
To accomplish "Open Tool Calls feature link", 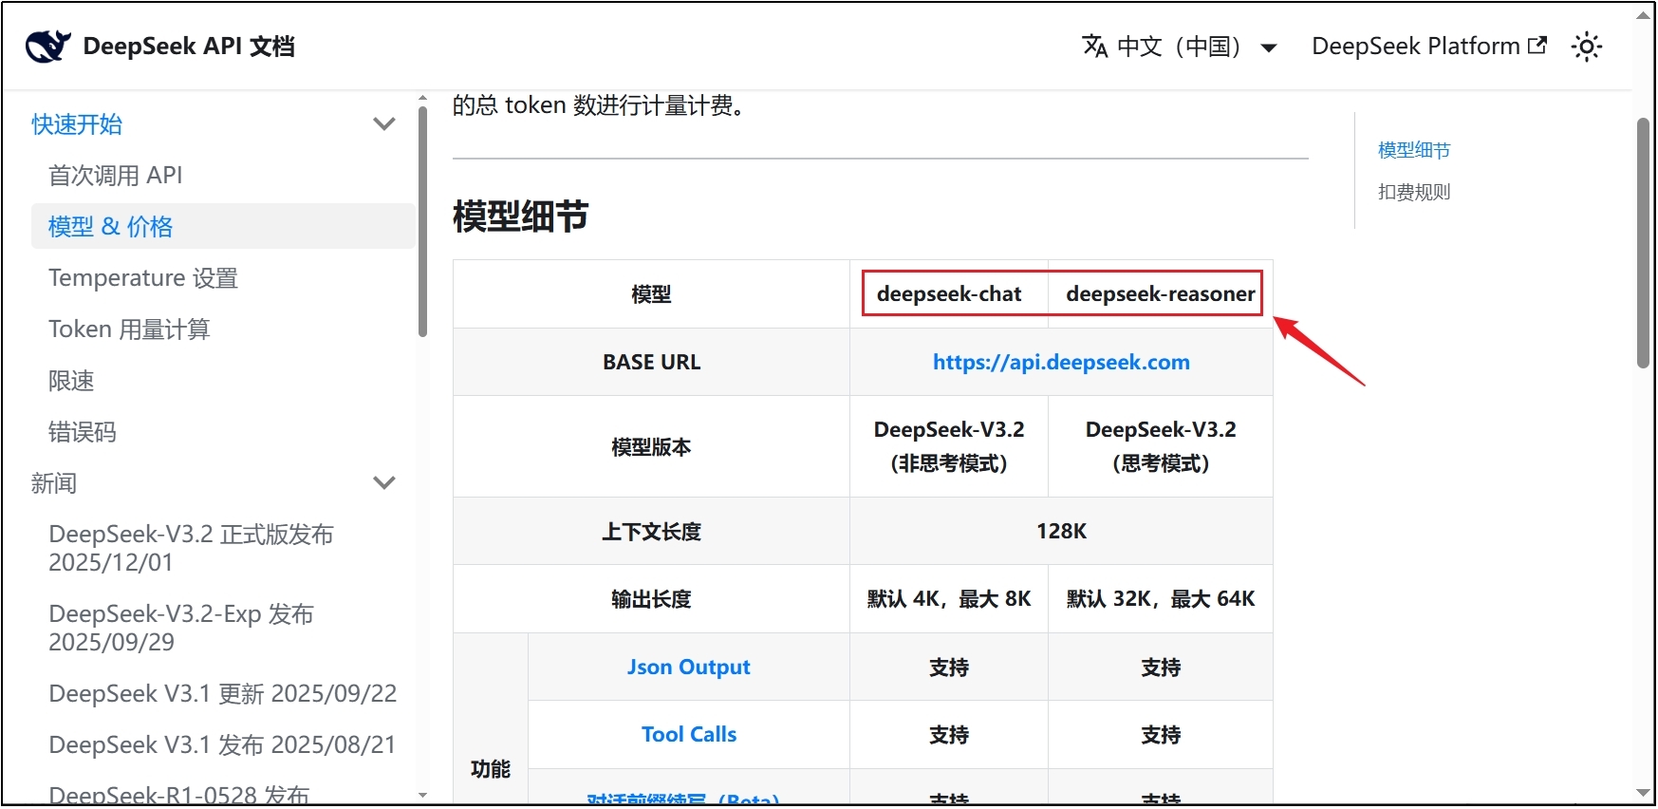I will click(x=688, y=734).
